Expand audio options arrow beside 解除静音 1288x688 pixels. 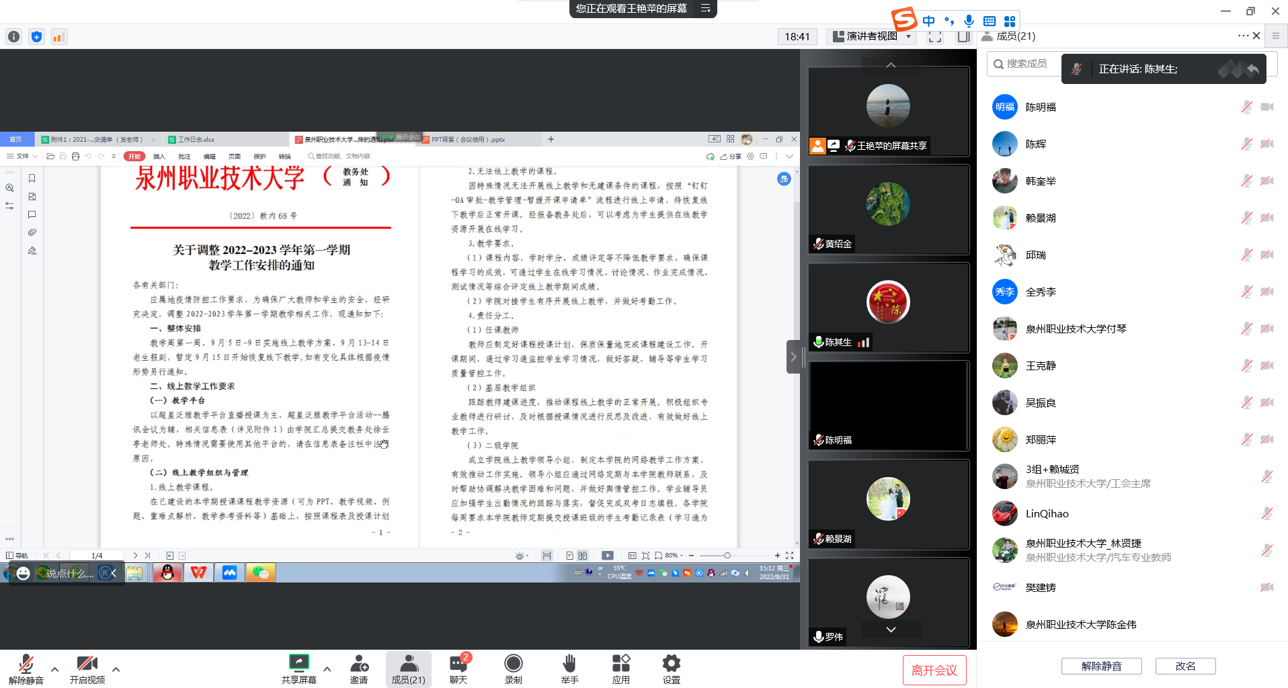tap(55, 669)
